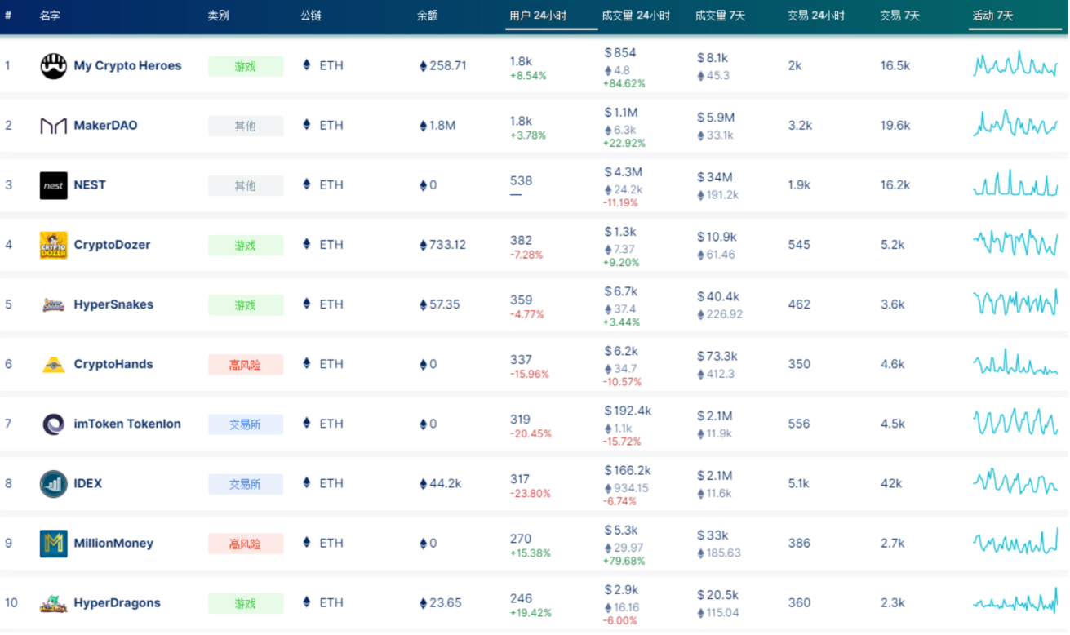Click the NEST black logo icon
The height and width of the screenshot is (635, 1070).
coord(54,185)
